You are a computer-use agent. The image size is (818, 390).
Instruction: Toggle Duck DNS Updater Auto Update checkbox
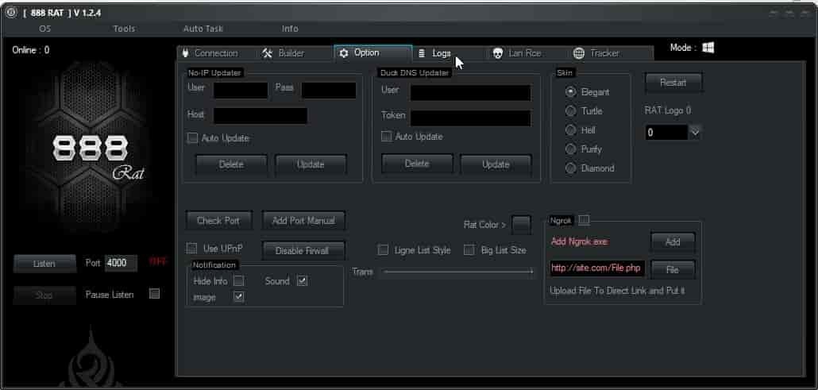click(386, 137)
